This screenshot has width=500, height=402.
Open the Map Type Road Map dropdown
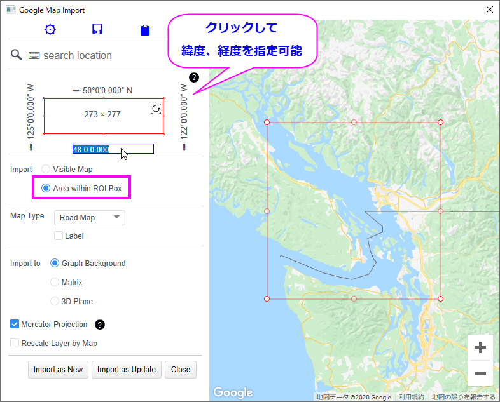(90, 218)
